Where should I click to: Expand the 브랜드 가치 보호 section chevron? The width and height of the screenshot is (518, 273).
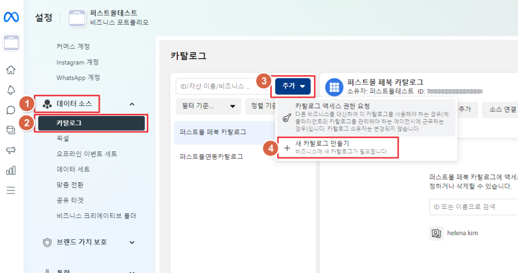click(132, 243)
